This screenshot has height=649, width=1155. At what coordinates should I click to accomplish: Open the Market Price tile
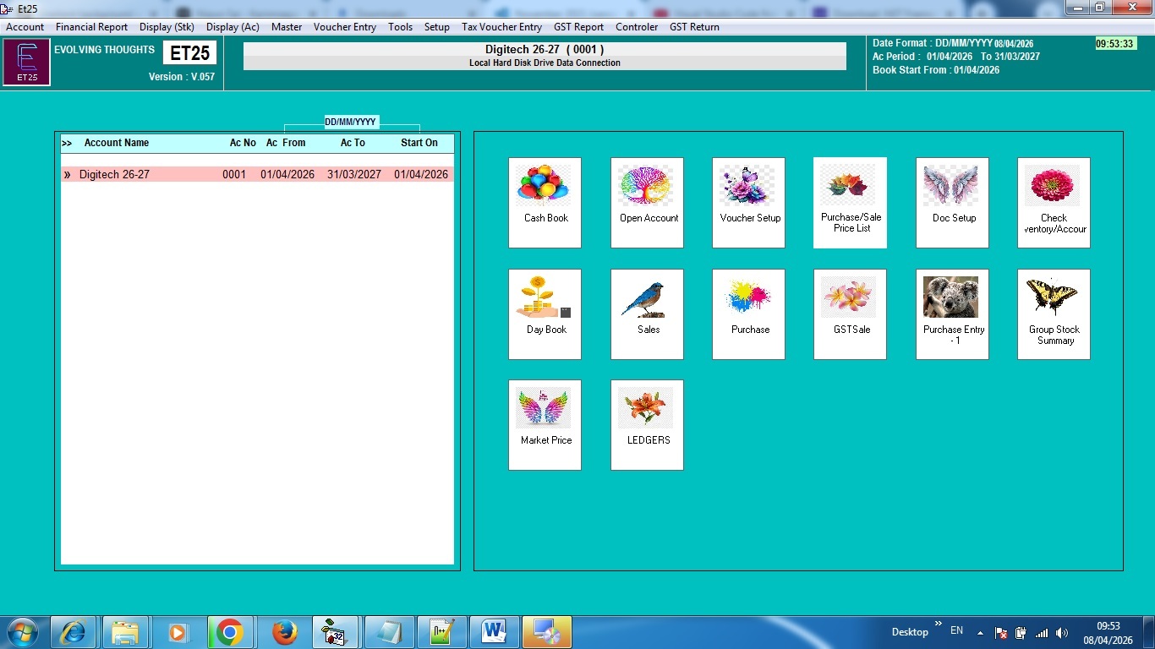pos(545,424)
